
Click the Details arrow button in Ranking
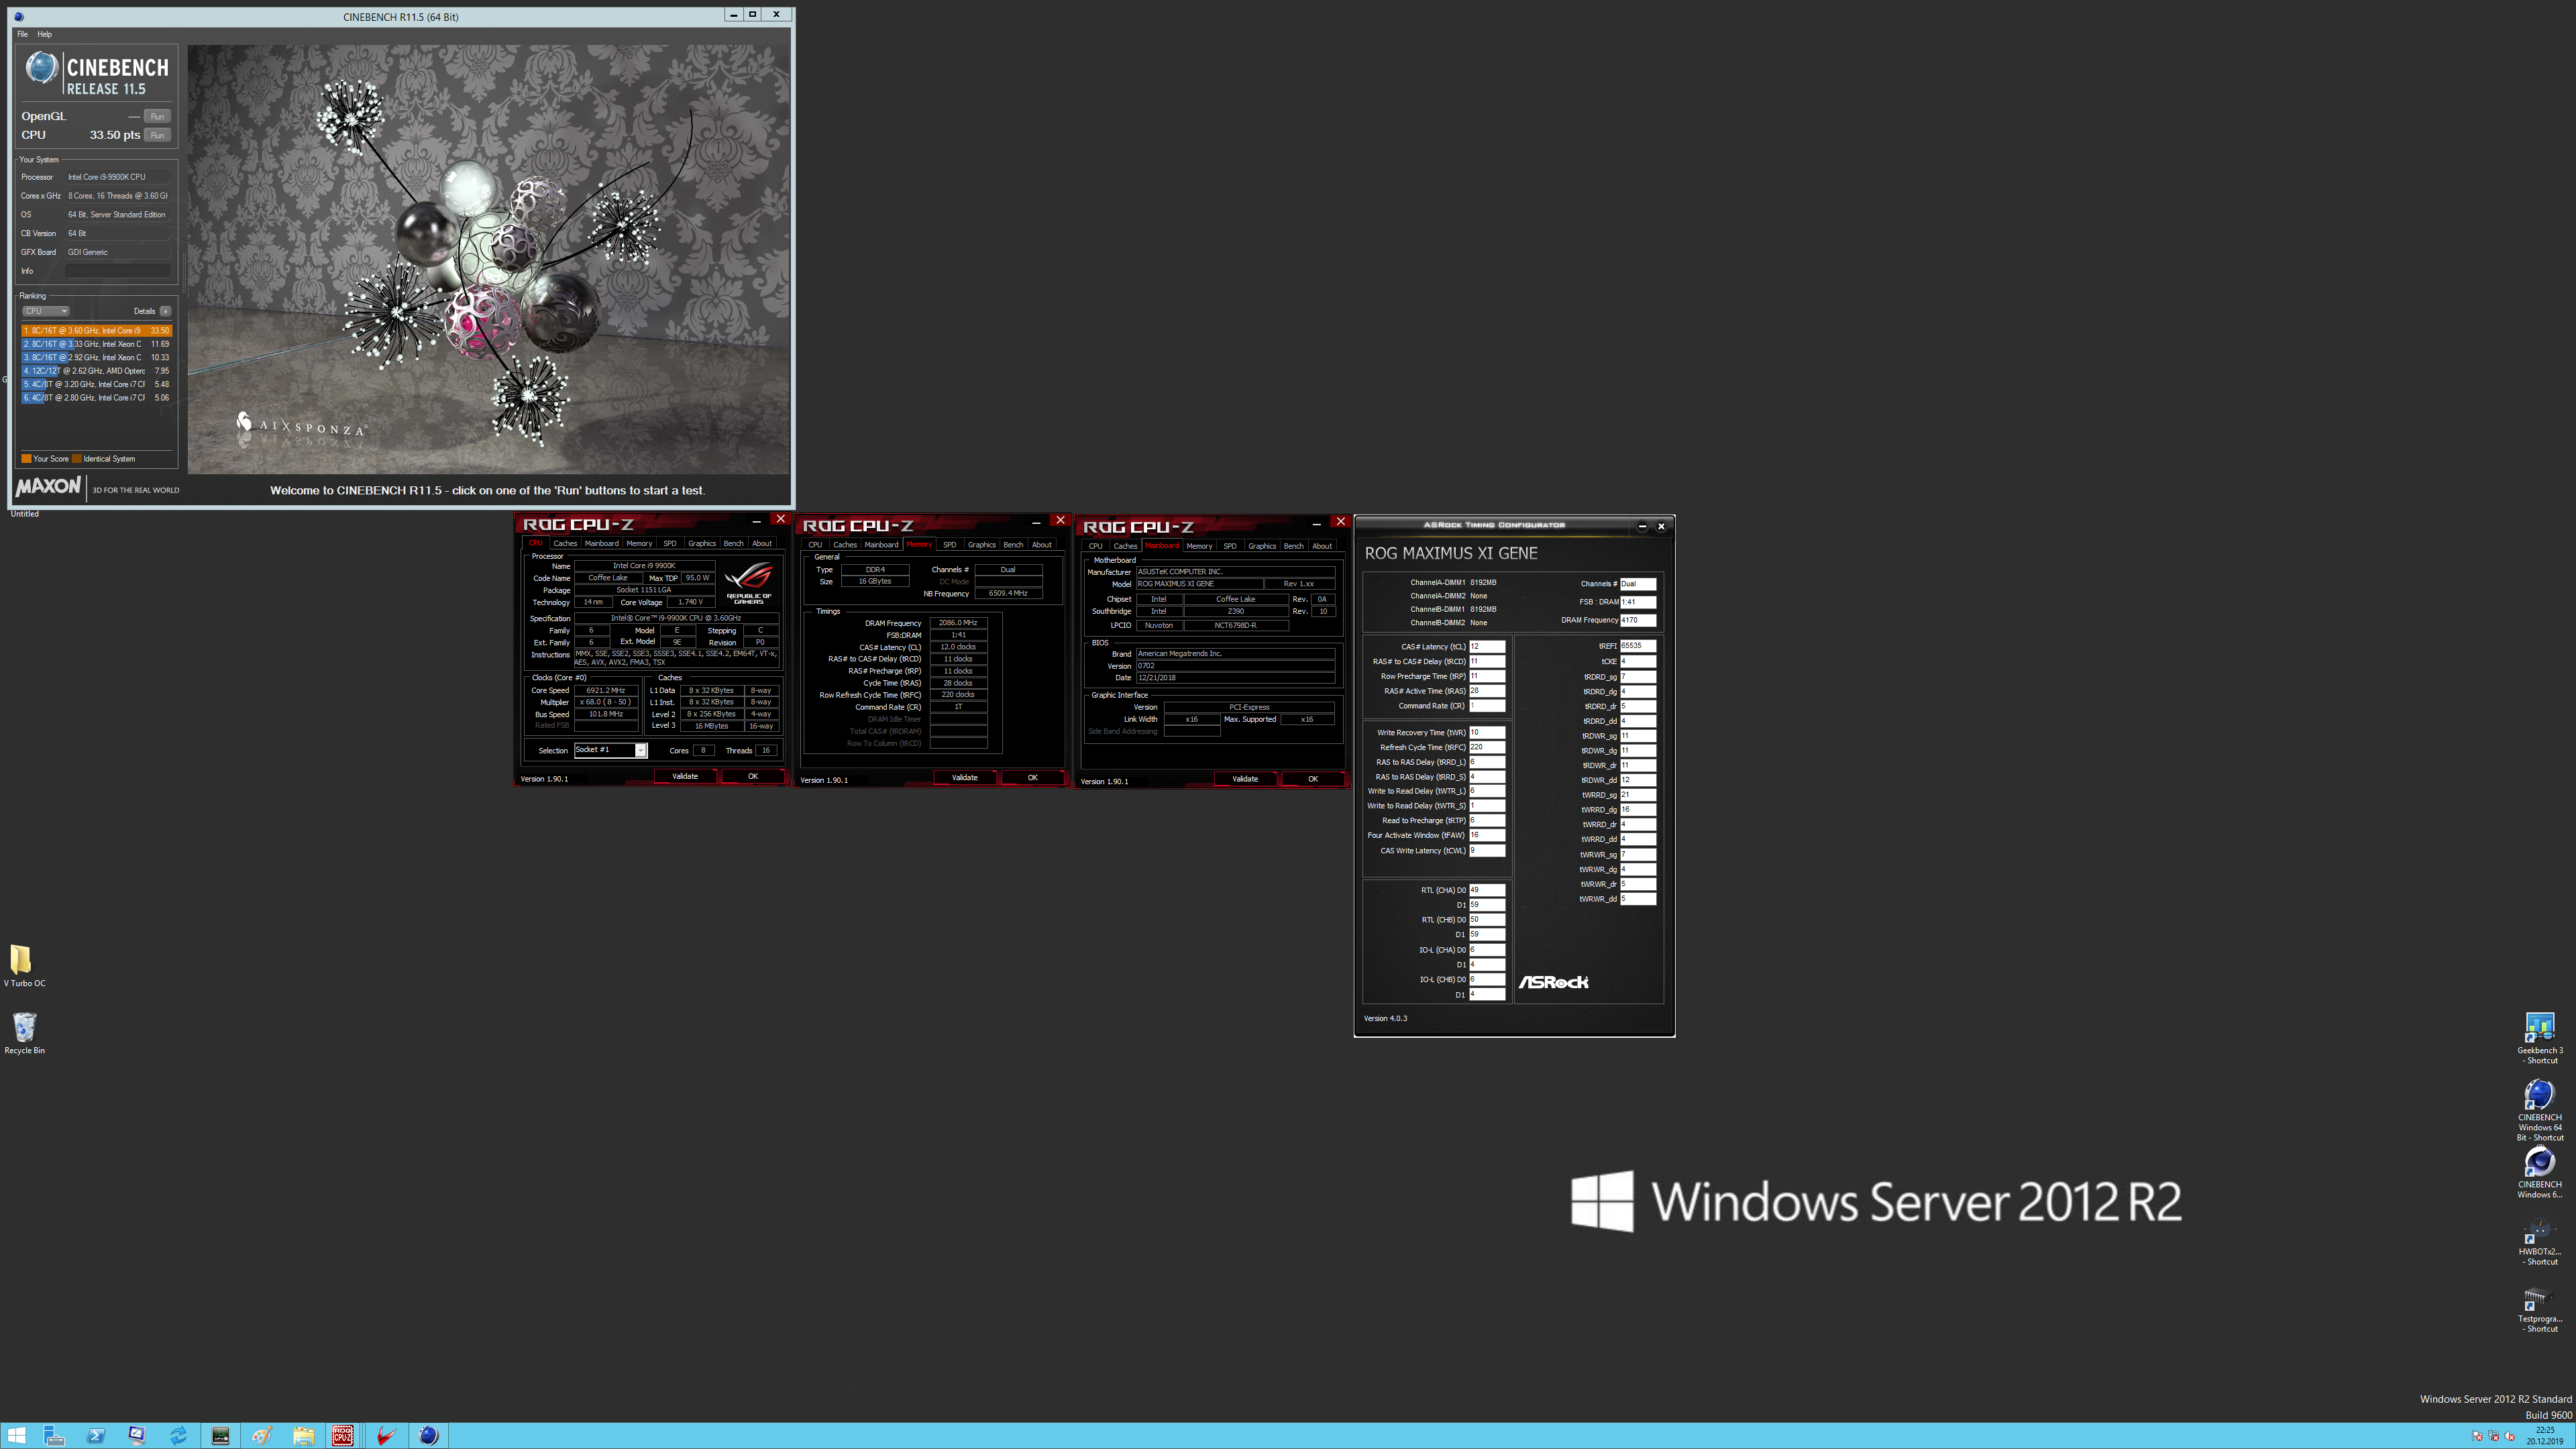pyautogui.click(x=165, y=311)
